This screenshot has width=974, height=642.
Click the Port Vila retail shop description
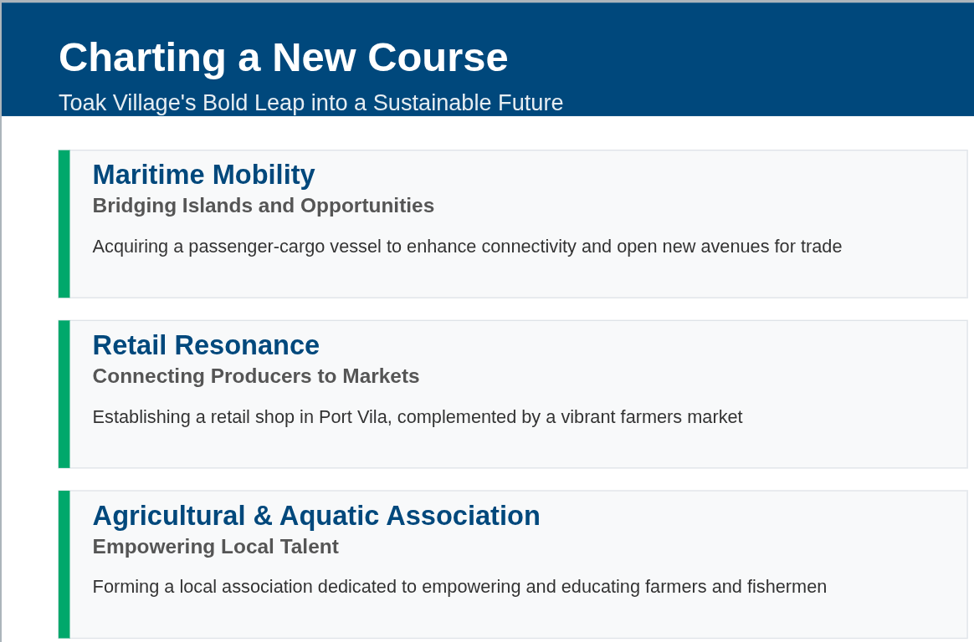pyautogui.click(x=418, y=417)
